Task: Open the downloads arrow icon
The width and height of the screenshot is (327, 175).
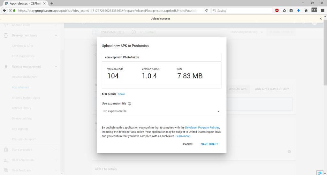Action: pos(299,11)
